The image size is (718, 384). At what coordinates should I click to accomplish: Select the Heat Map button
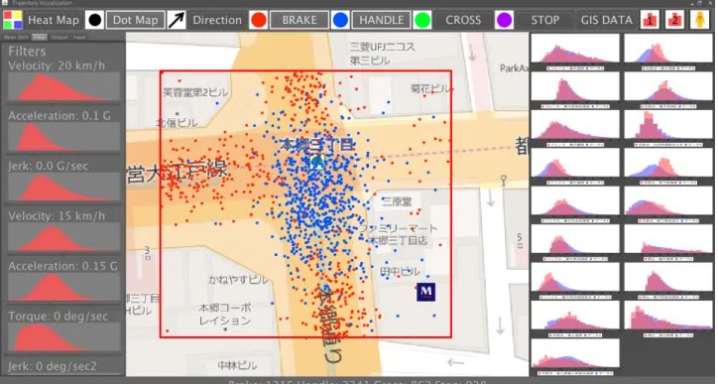[54, 20]
